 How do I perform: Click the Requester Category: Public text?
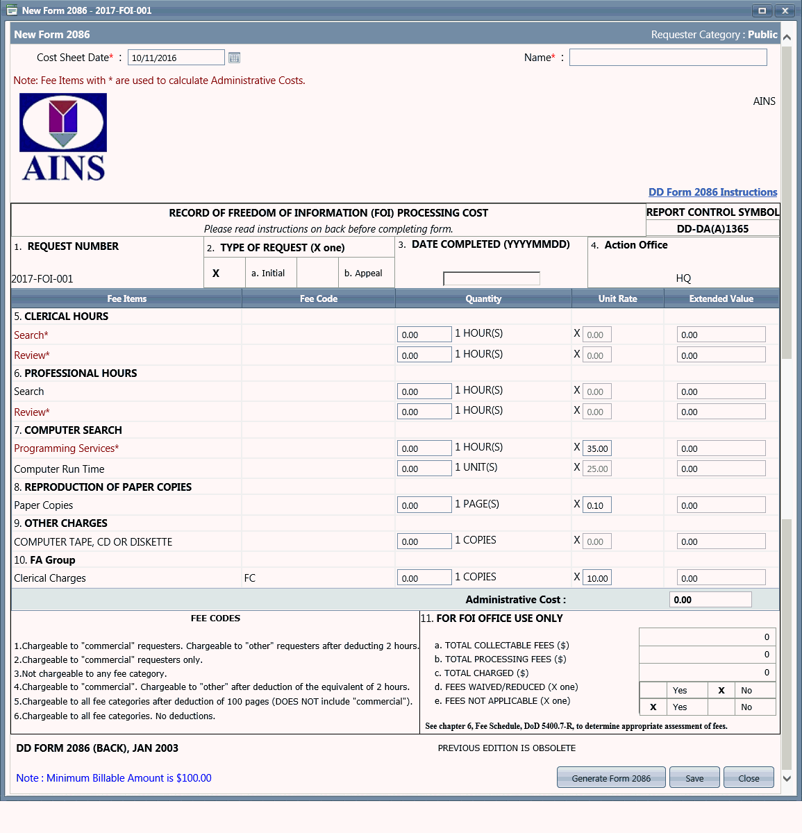715,35
